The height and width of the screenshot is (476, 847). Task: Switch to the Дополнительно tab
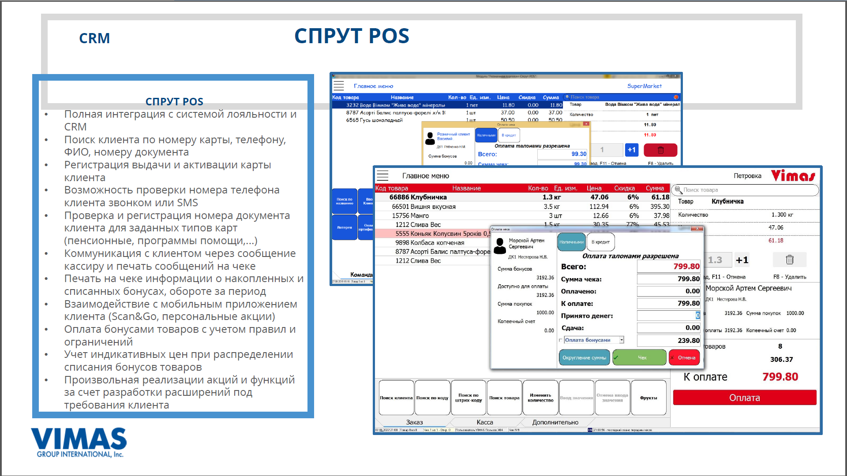(x=555, y=422)
